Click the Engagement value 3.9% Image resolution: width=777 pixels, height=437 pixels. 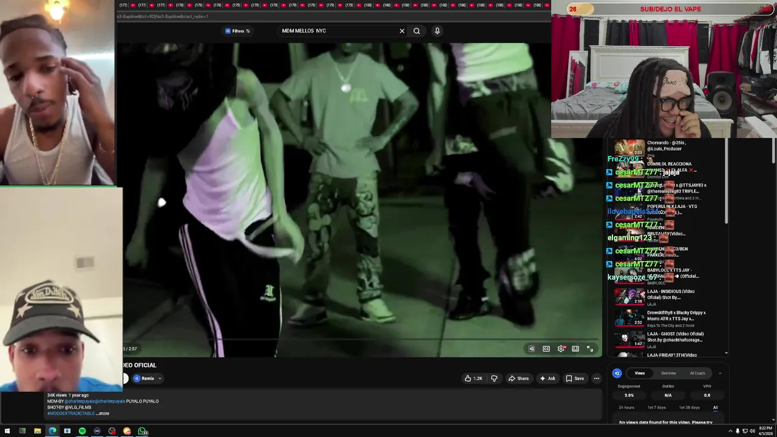click(x=629, y=395)
